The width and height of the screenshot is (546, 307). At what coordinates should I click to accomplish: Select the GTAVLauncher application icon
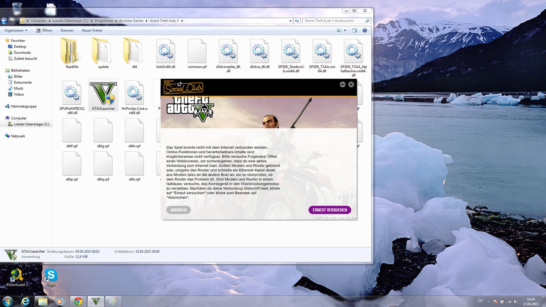tap(103, 95)
